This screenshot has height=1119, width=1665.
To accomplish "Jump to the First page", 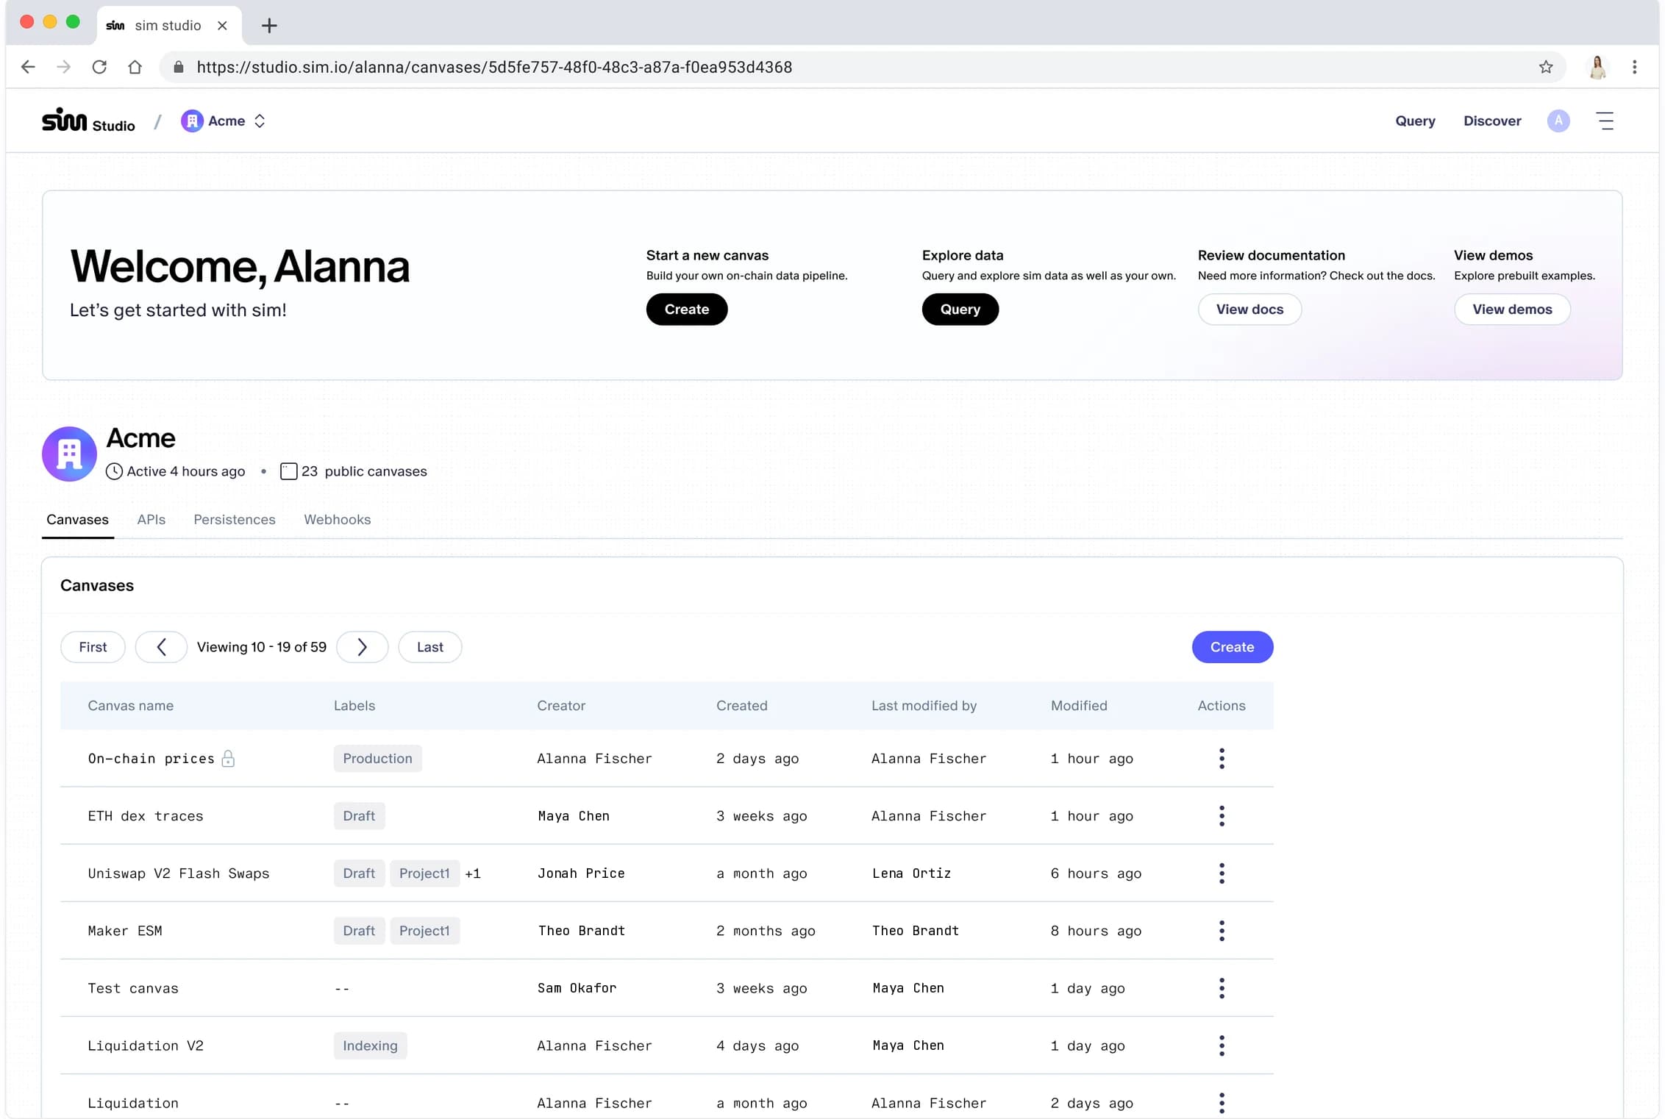I will [x=93, y=646].
